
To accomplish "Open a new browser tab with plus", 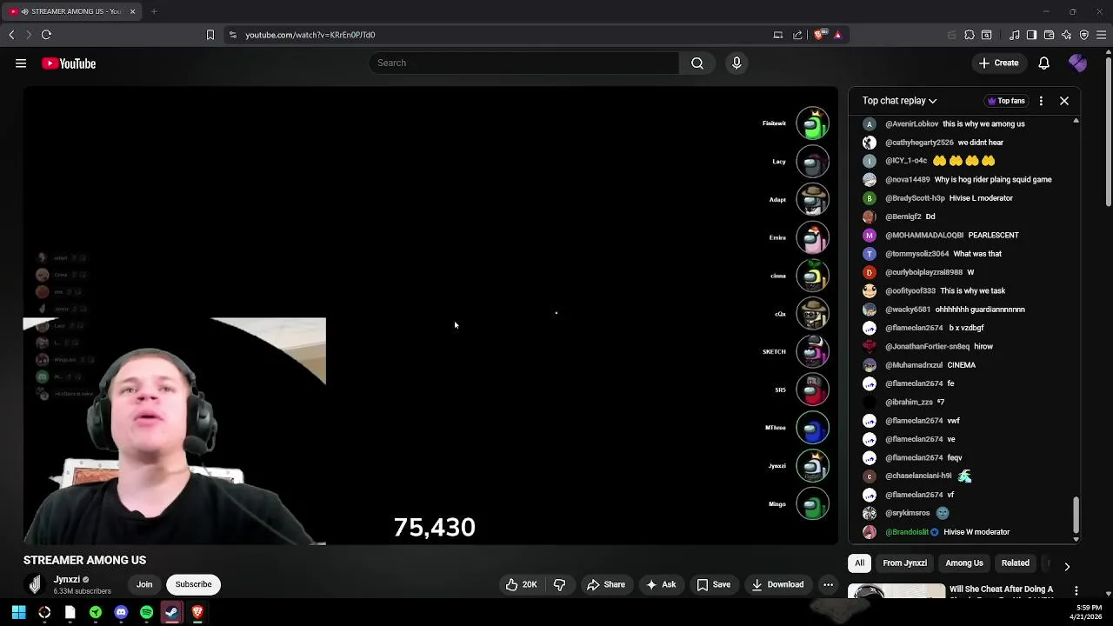I will pos(154,11).
